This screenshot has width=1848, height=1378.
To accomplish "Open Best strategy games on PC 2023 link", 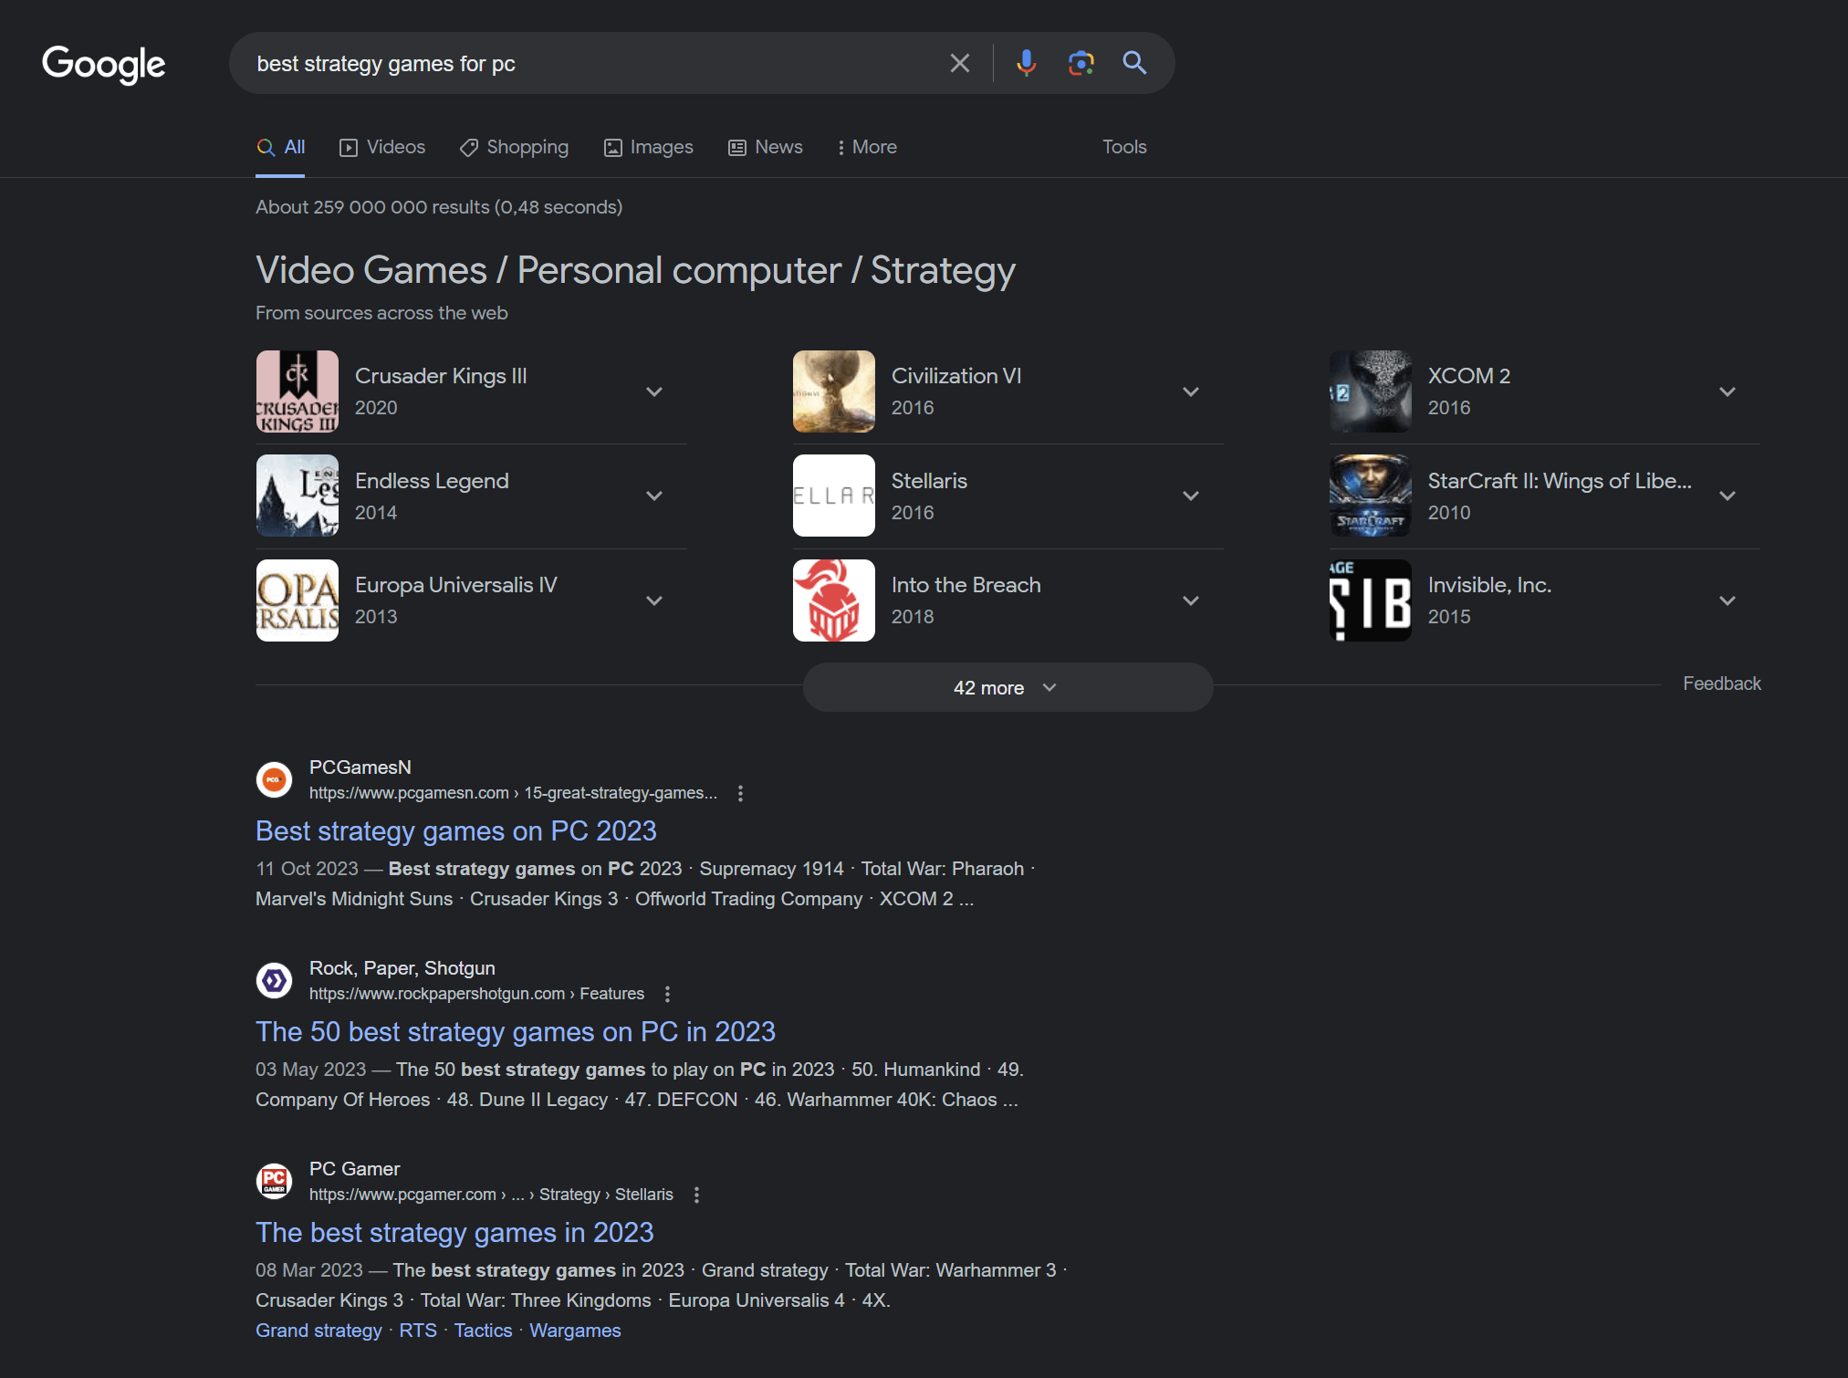I will coord(456,830).
